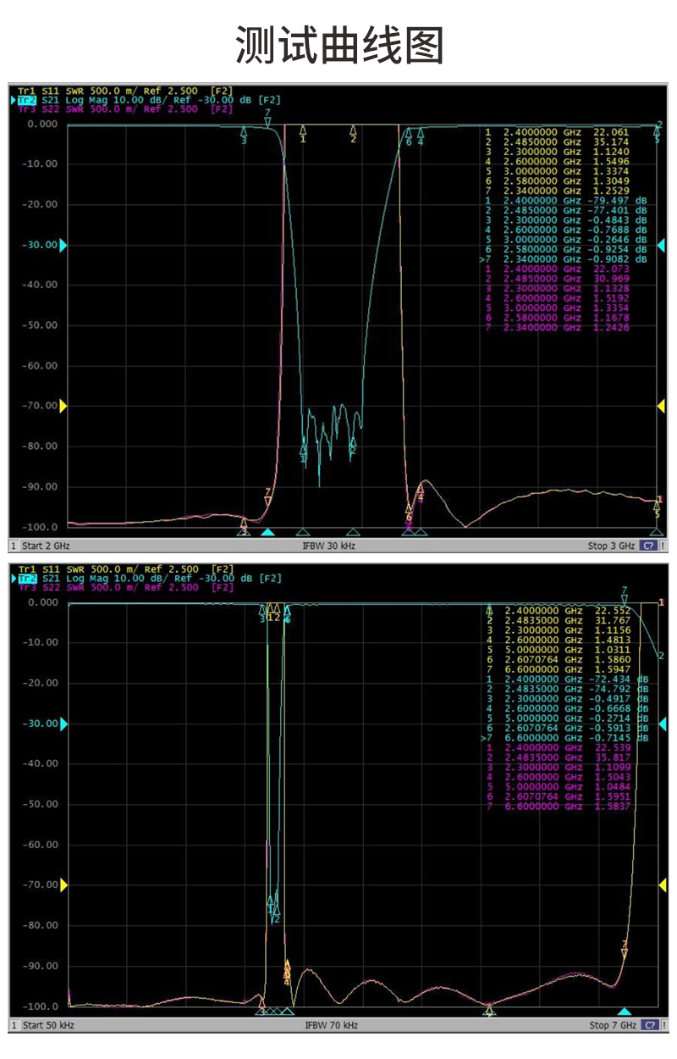Click the IFBW 30 kHz bandwidth label

[x=329, y=546]
